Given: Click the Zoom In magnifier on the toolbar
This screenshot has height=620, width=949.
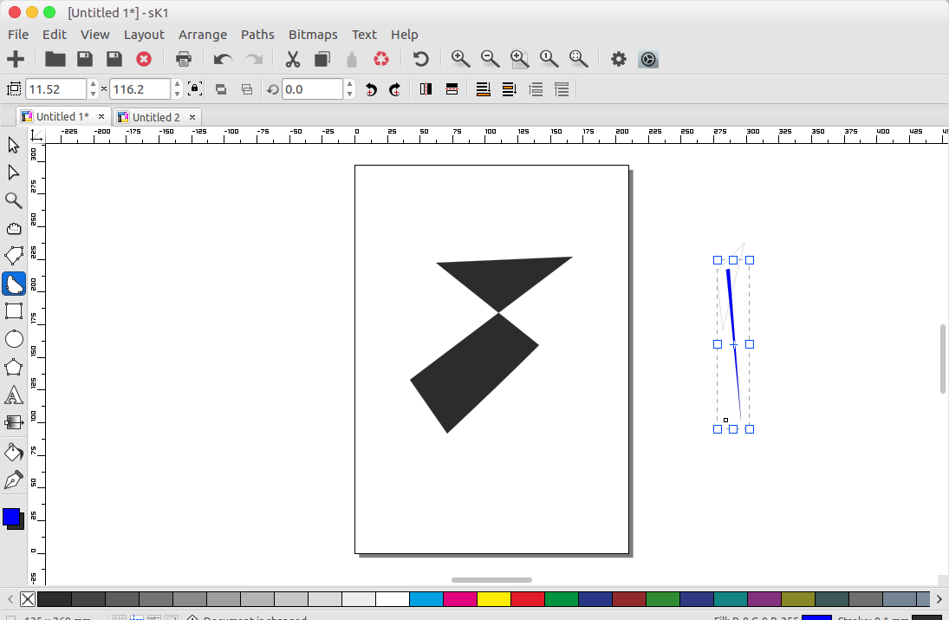Looking at the screenshot, I should coord(460,59).
